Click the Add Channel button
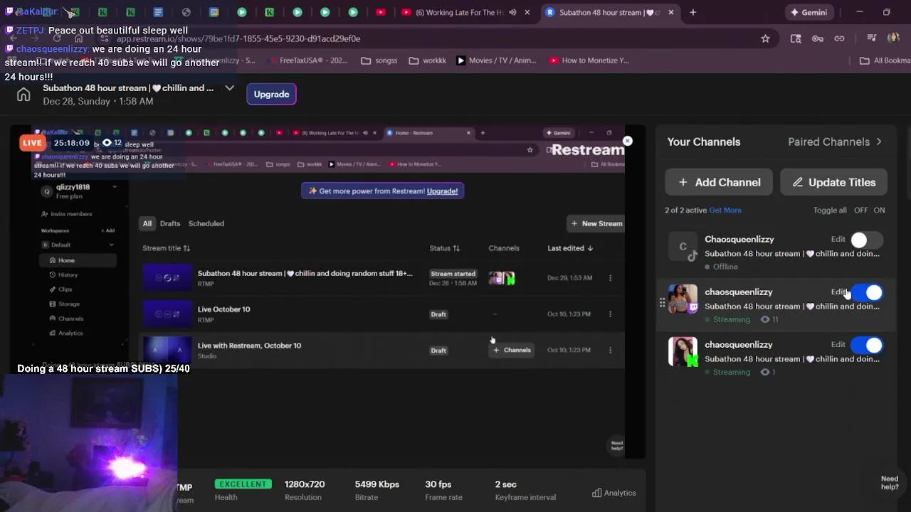The image size is (911, 512). pos(719,182)
